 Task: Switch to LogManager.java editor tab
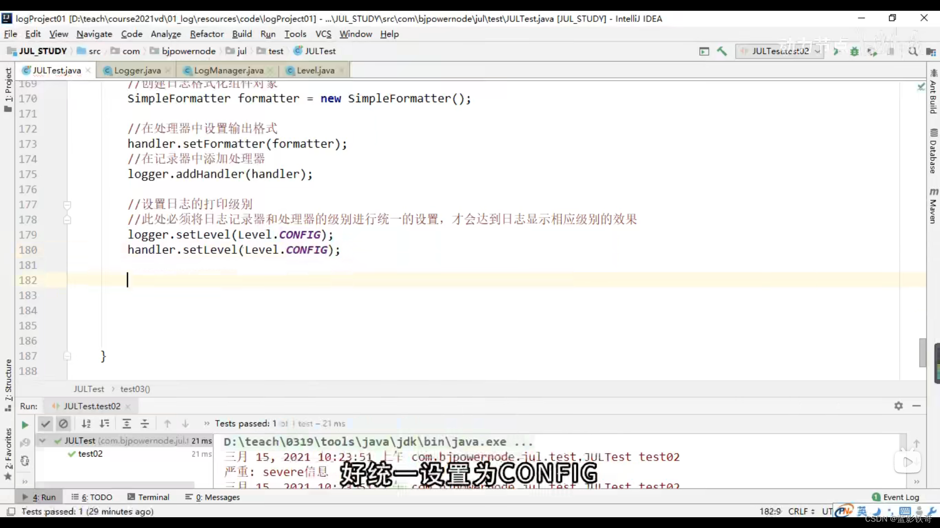coord(229,70)
